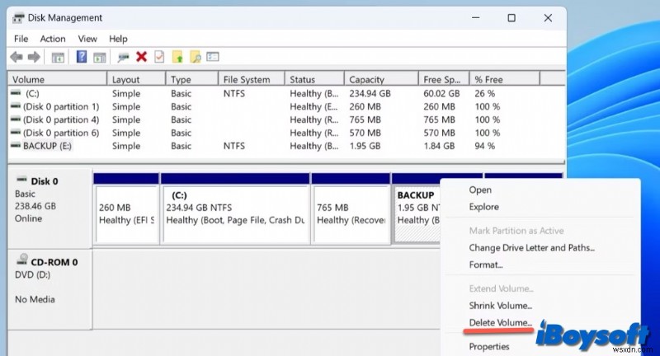Click the Forward arrow toolbar icon

tap(34, 57)
